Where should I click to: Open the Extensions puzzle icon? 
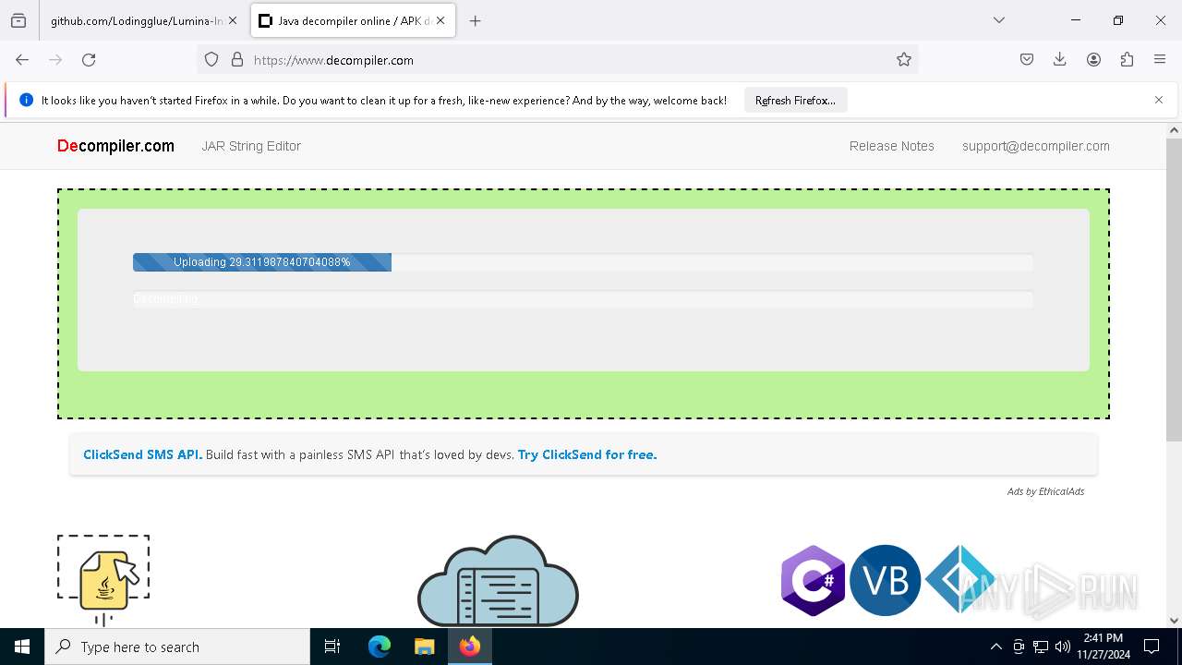(x=1127, y=59)
